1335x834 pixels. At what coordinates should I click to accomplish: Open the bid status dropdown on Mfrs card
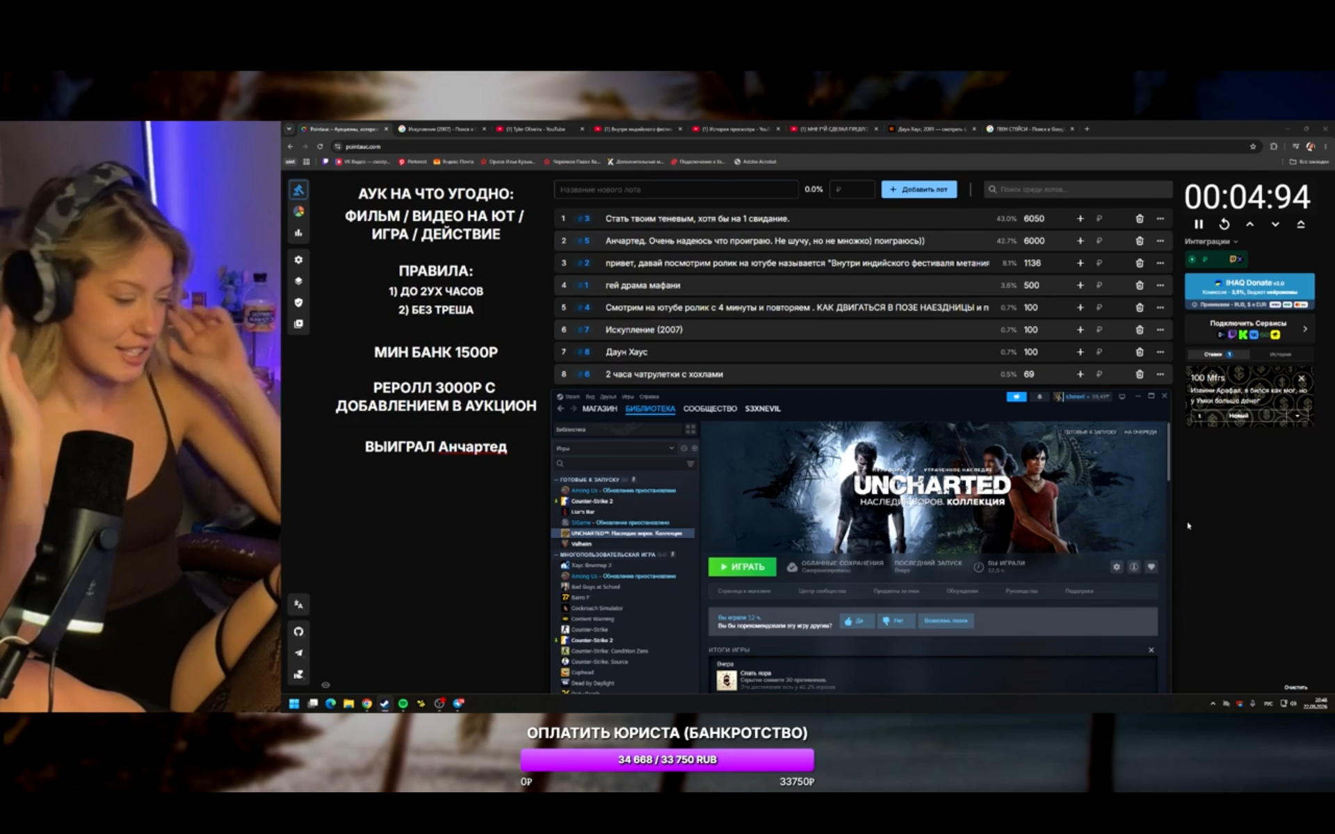tap(1297, 416)
